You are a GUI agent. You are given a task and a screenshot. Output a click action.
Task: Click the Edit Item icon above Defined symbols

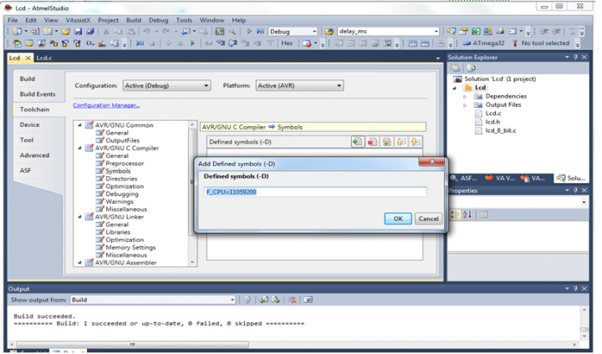point(386,142)
